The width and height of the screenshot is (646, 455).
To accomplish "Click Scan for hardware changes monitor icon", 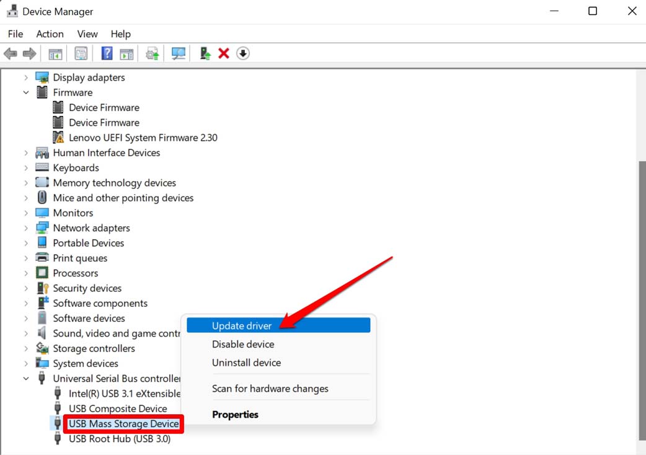I will 179,54.
